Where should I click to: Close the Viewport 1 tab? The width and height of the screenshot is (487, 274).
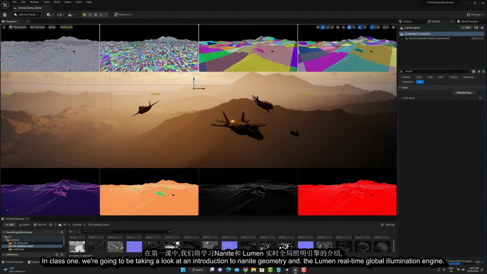(x=27, y=21)
